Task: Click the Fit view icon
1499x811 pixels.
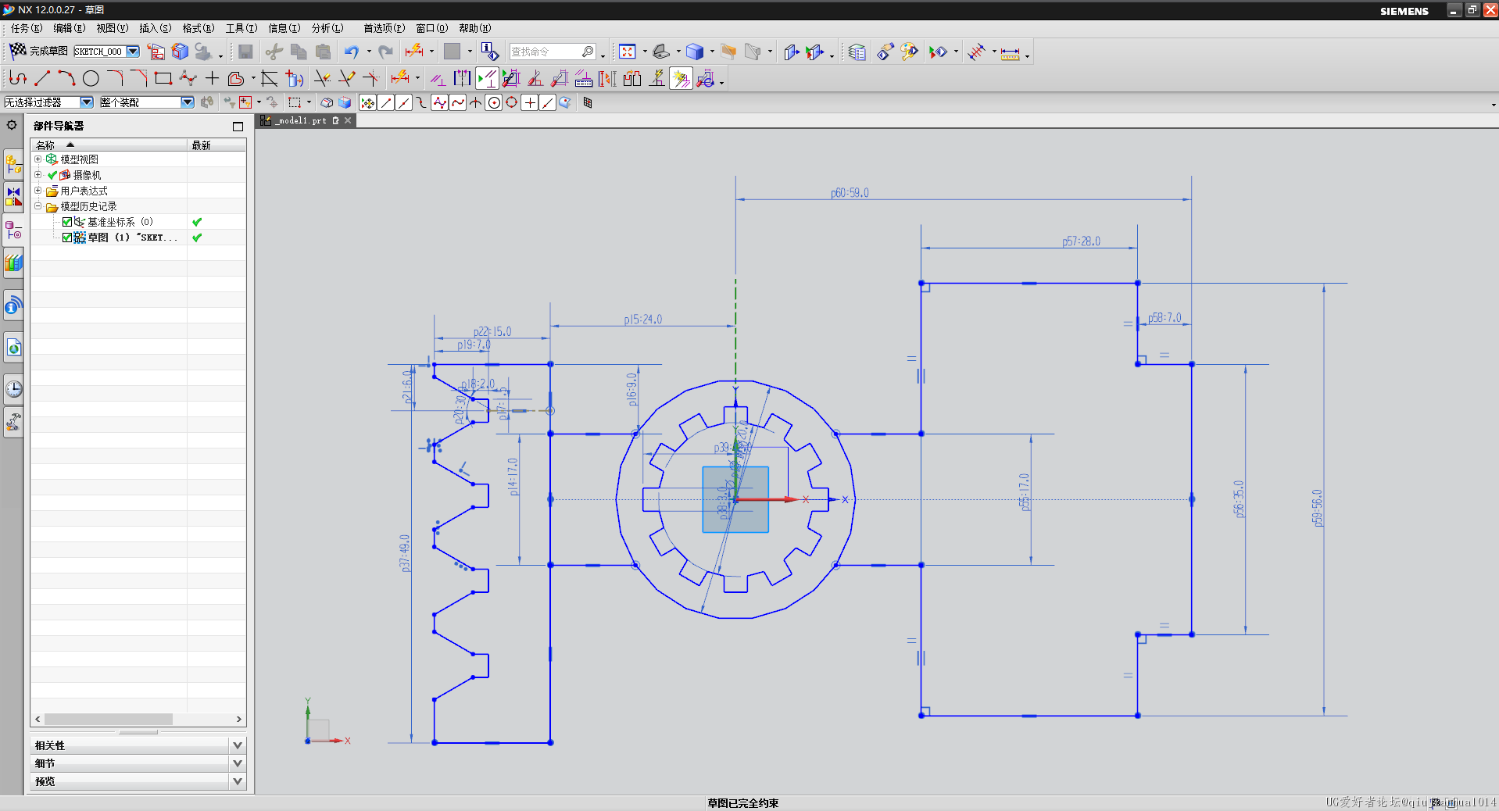Action: click(627, 52)
